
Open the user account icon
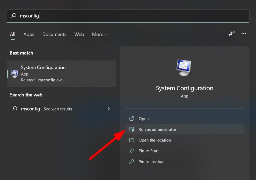pyautogui.click(x=232, y=34)
